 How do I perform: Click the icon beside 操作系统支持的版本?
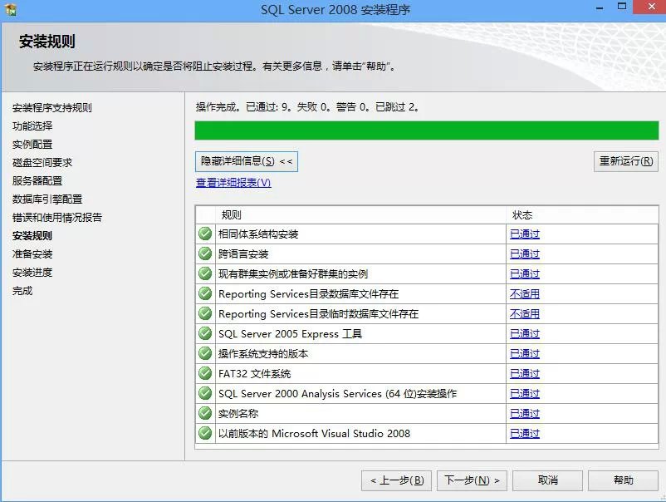pos(204,353)
